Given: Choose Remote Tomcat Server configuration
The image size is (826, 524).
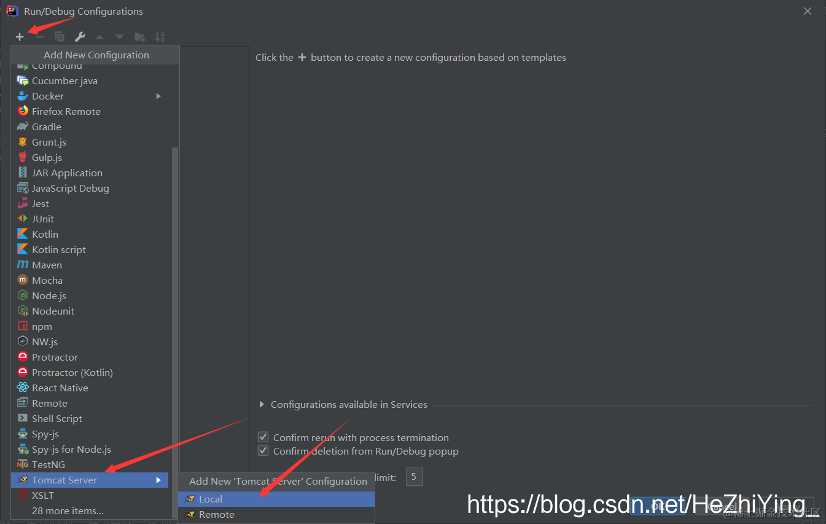Looking at the screenshot, I should (x=276, y=514).
